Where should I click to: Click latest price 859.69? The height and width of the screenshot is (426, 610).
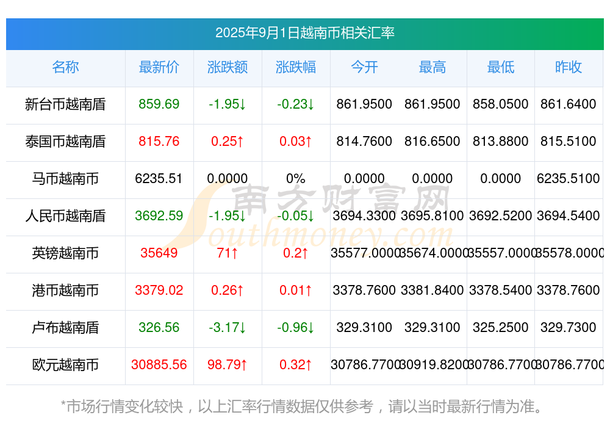pos(159,104)
